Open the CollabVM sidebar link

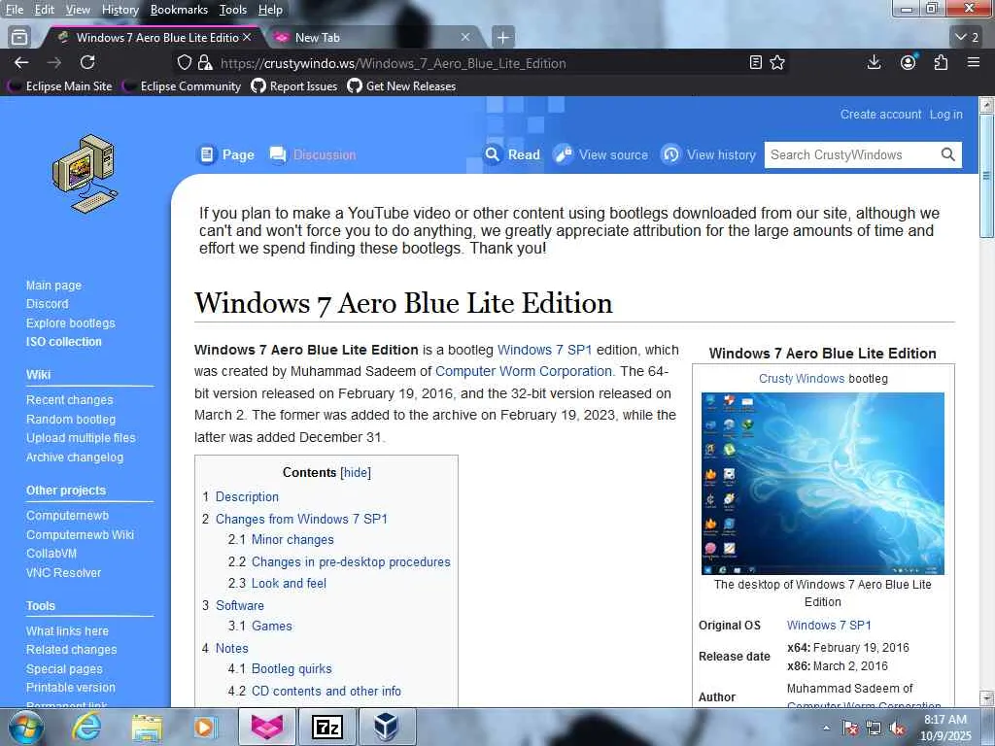tap(51, 553)
